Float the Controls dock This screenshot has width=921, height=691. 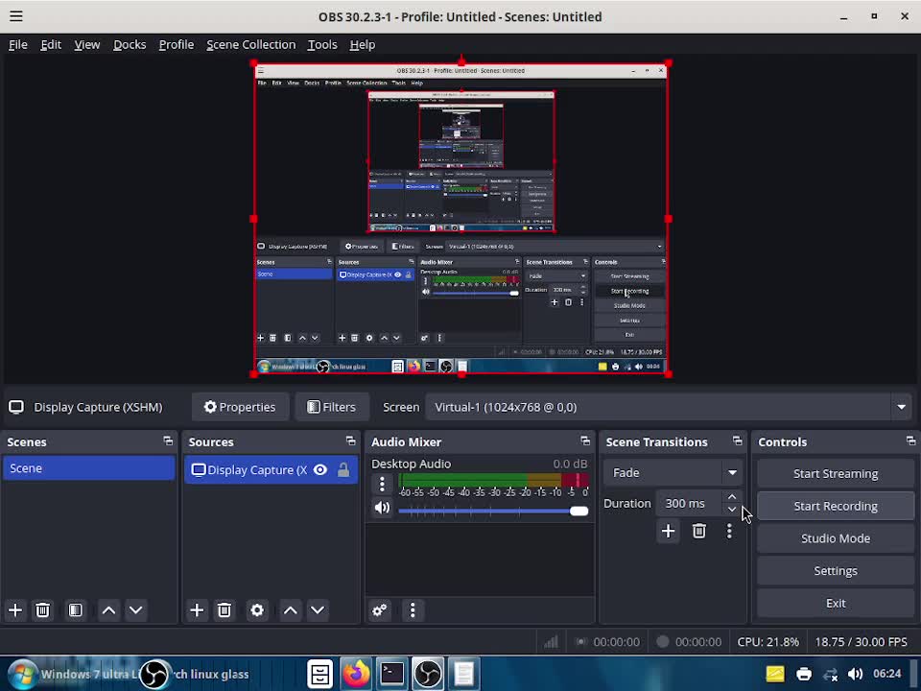[911, 441]
